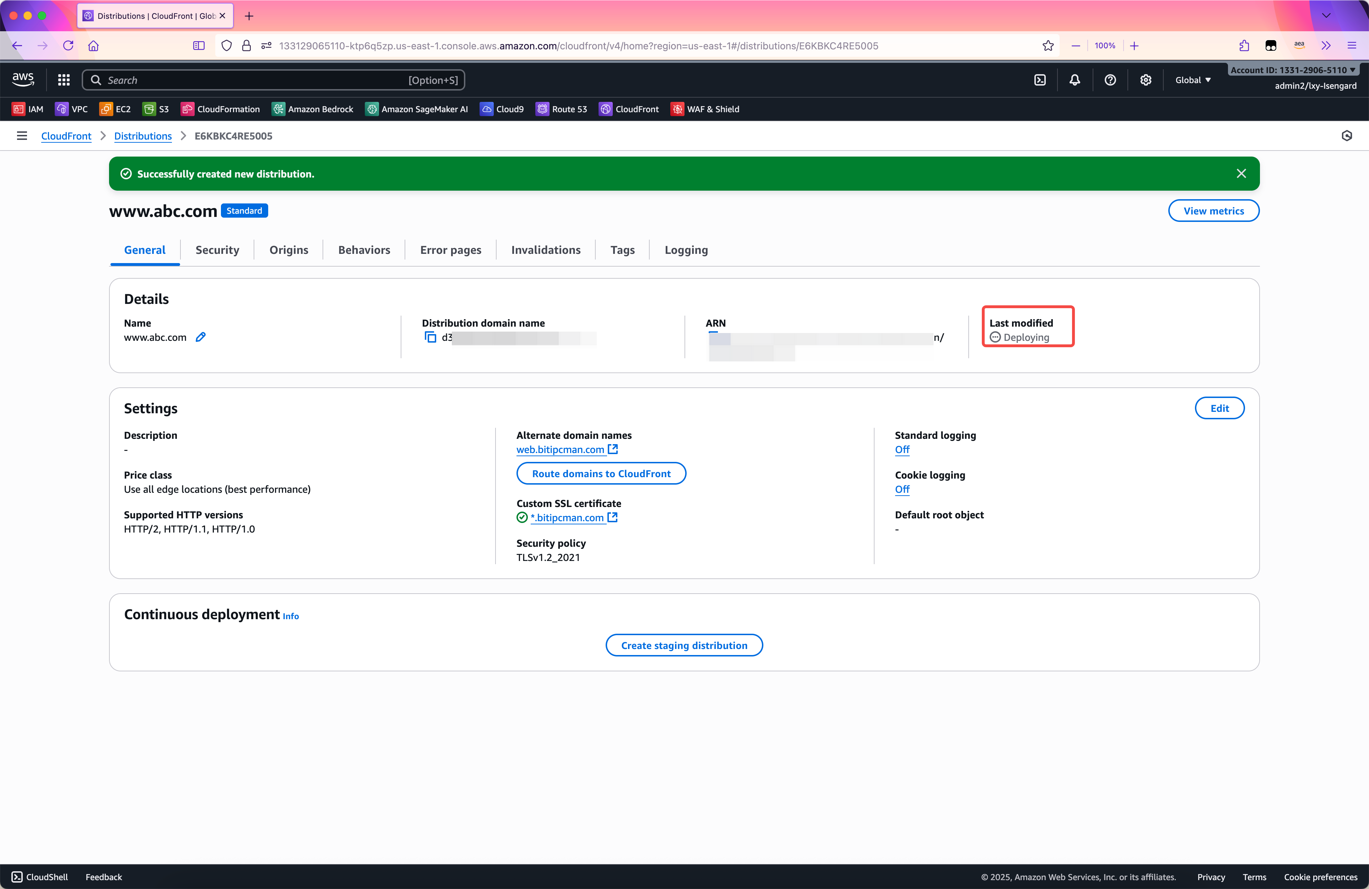
Task: Switch to the Behaviors tab
Action: tap(364, 250)
